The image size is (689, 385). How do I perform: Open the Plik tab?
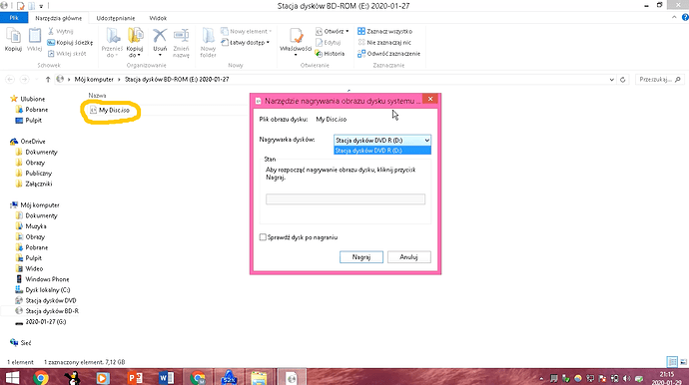coord(14,18)
